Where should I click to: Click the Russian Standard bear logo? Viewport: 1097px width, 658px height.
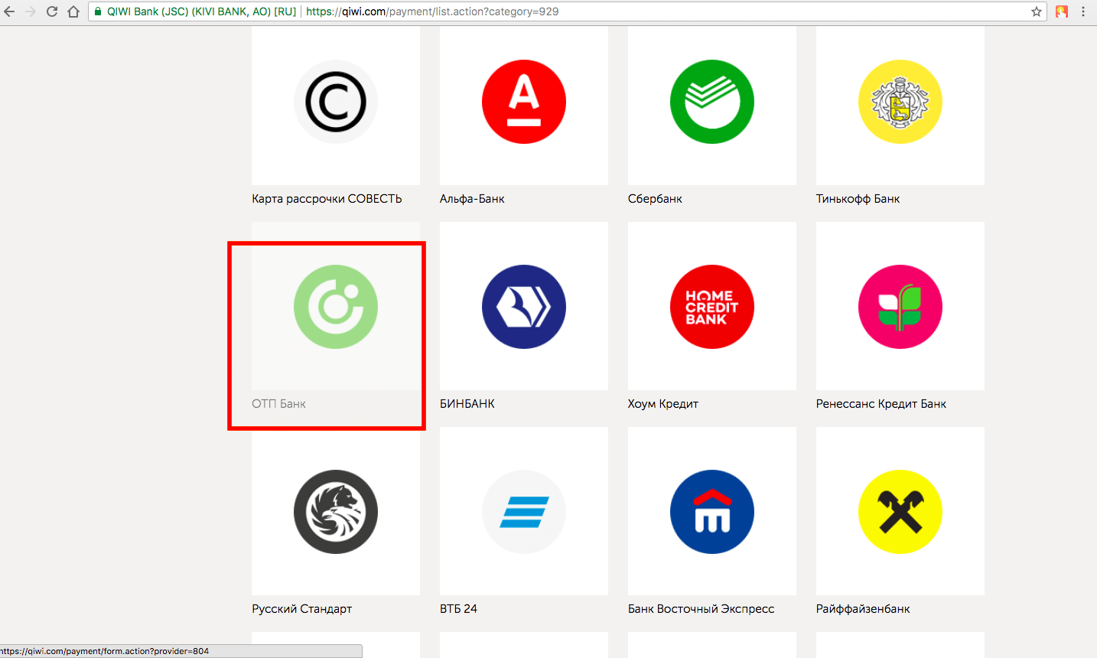(336, 512)
